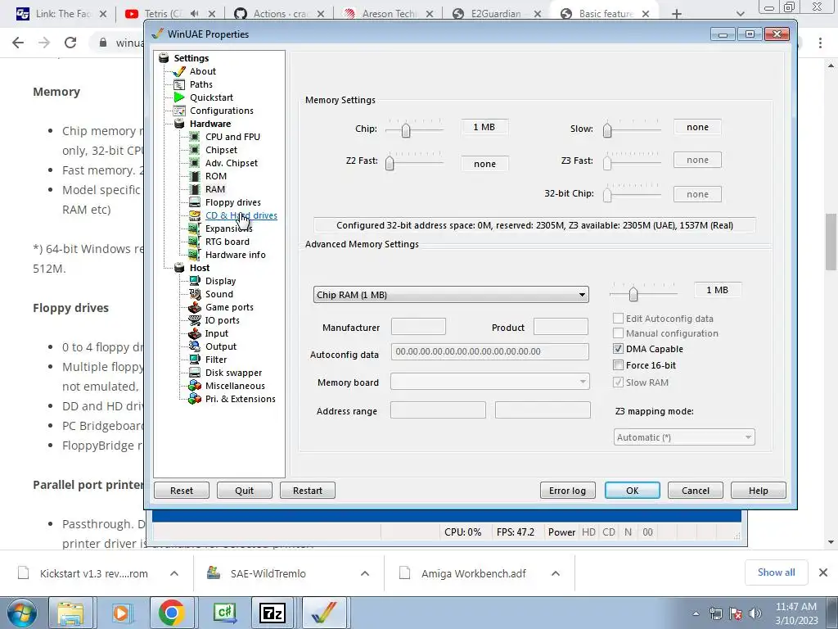Open the Error log

click(568, 491)
